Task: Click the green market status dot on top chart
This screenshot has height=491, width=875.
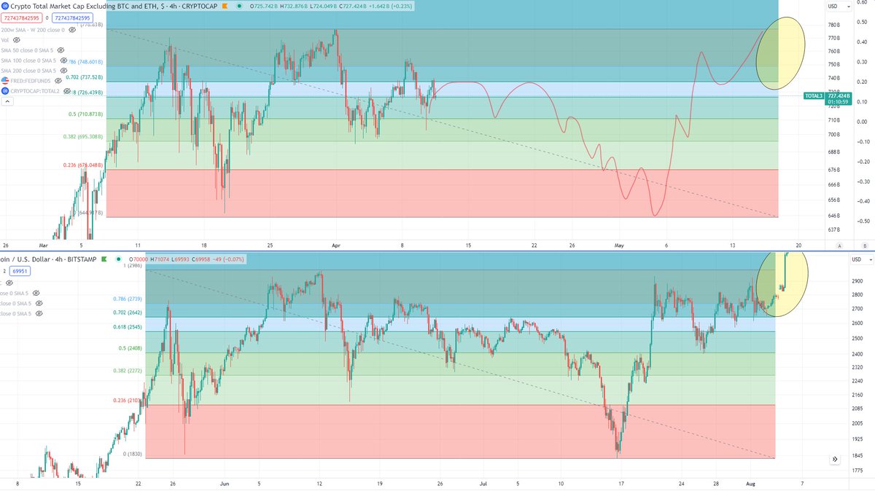Action: (239, 6)
